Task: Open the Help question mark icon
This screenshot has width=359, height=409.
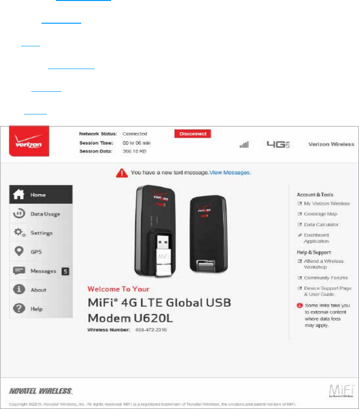Action: coord(19,308)
